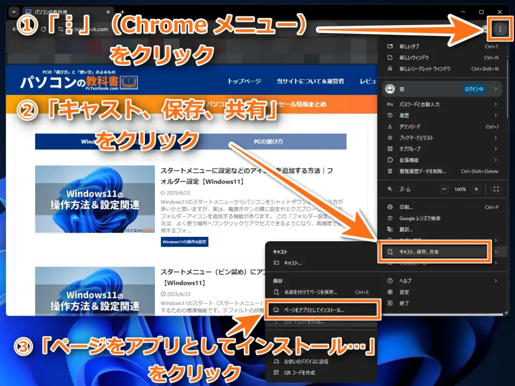Click 終了 to exit Chrome

443,303
